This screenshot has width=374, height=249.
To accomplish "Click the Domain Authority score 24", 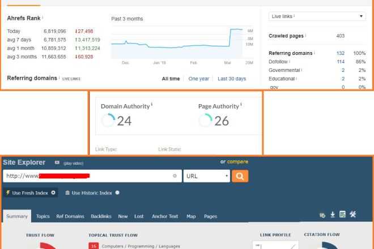I will 124,121.
